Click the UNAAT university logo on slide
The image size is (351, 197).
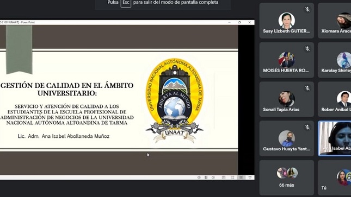(x=174, y=100)
